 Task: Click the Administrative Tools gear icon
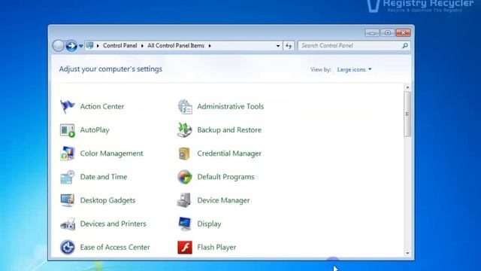click(185, 107)
